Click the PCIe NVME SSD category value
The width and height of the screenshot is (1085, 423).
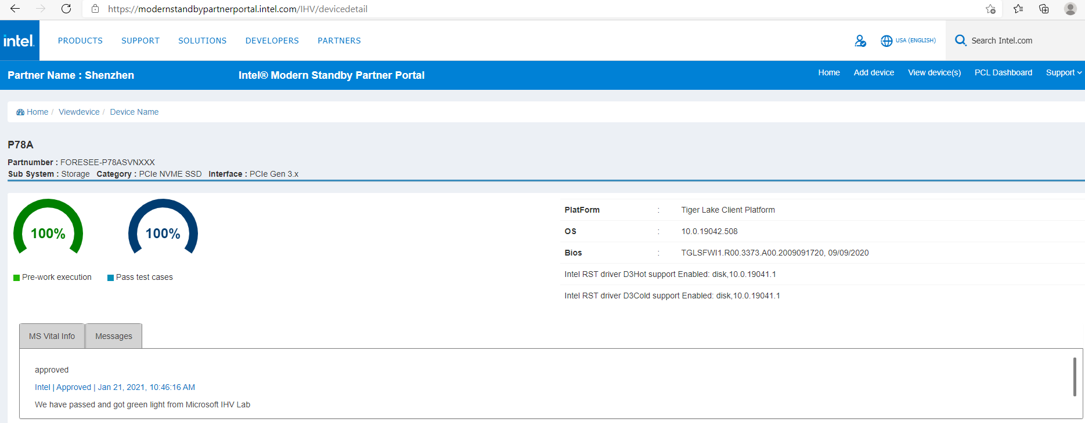coord(170,174)
